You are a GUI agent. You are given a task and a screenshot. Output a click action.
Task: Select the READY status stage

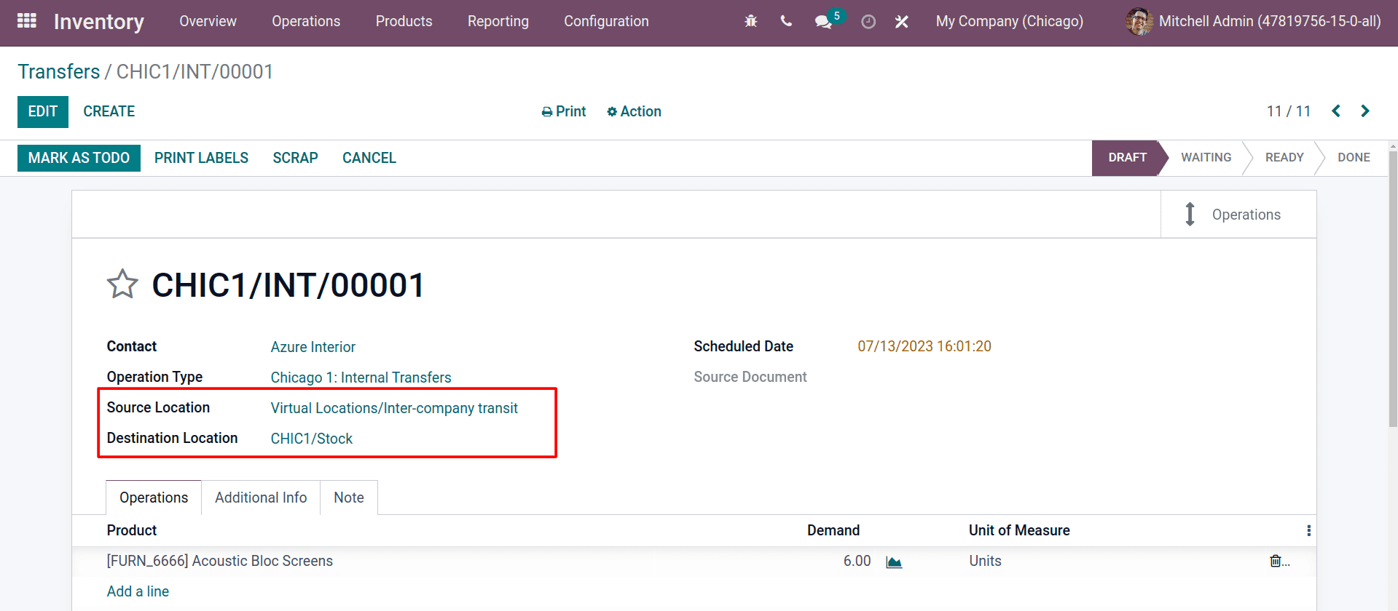point(1284,158)
